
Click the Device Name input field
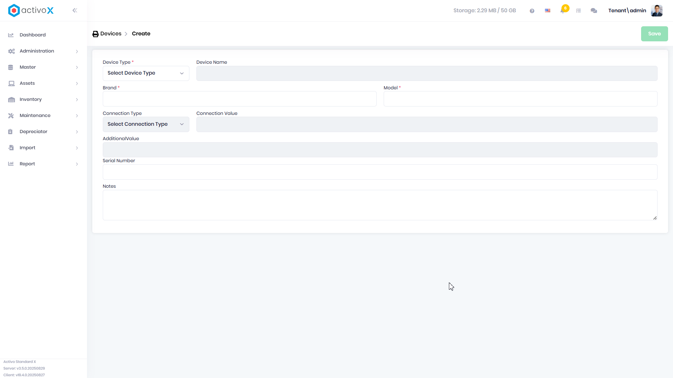(x=427, y=73)
